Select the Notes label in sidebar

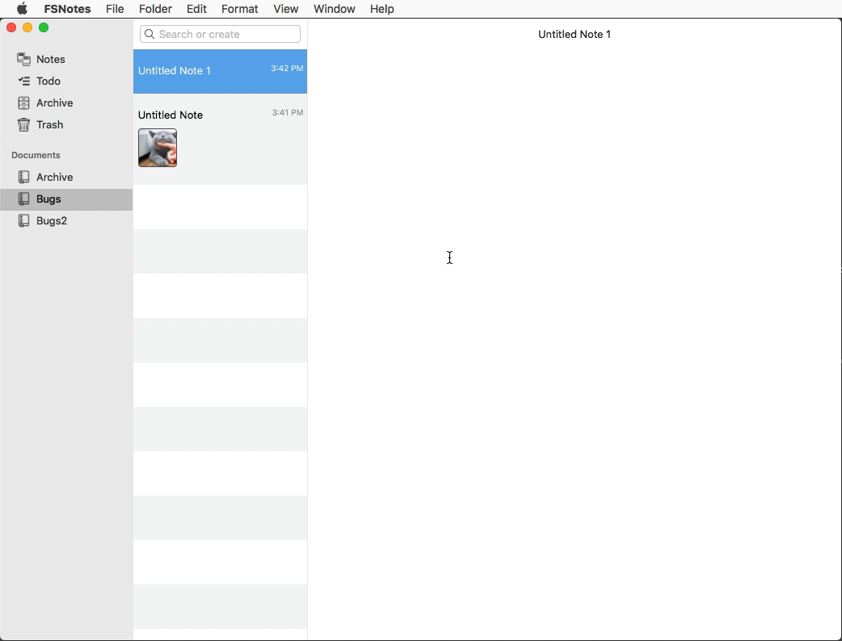point(50,59)
